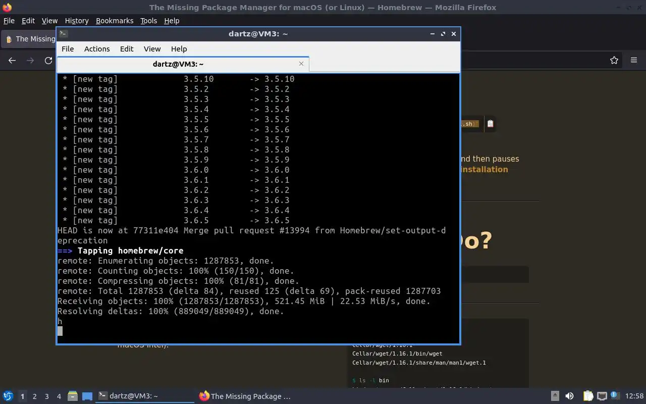This screenshot has width=646, height=404.
Task: Switch to The Missing Package Firefox taskbar entry
Action: click(246, 396)
